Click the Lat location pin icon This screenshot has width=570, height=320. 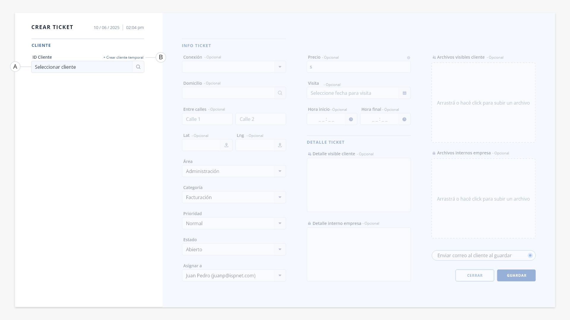pyautogui.click(x=227, y=145)
